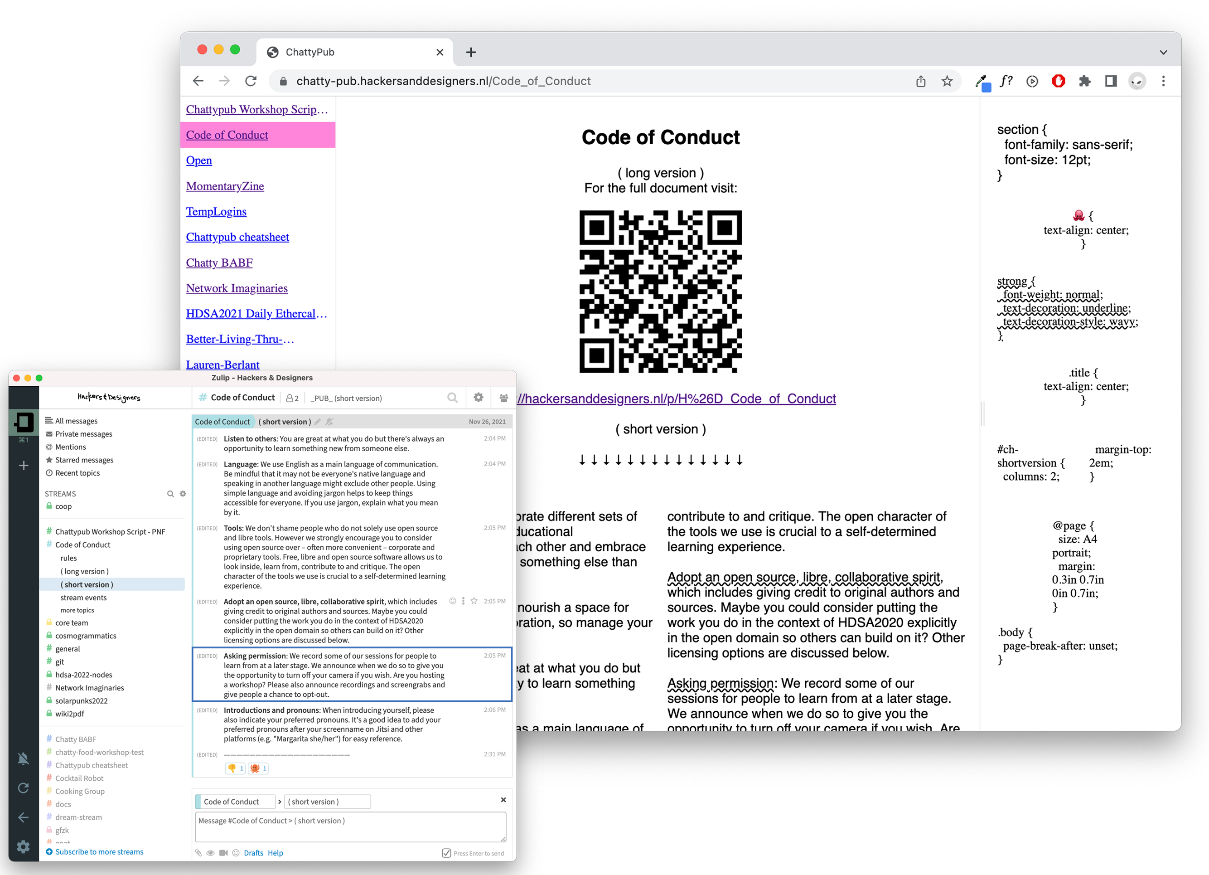1209x875 pixels.
Task: Click the Chrome address bar URL
Action: [444, 81]
